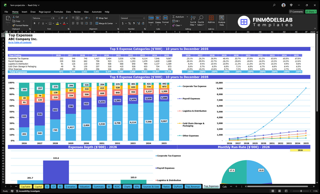The height and width of the screenshot is (194, 320).
Task: Switch to the Valuation sheet tab
Action: 85,187
